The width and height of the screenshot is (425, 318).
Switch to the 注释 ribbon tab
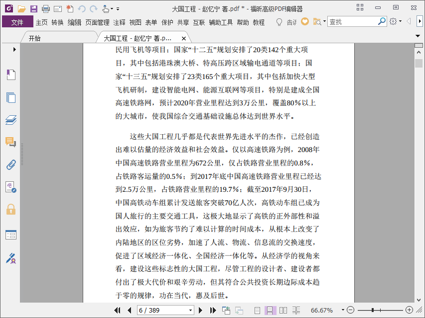119,22
